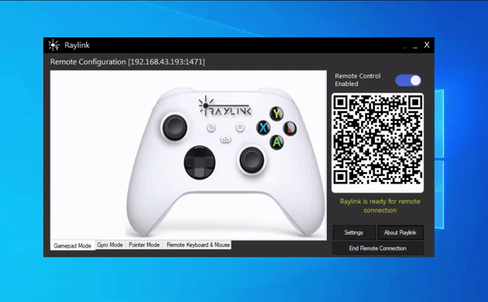Viewport: 488px width, 302px height.
Task: Open the Settings button
Action: (354, 232)
